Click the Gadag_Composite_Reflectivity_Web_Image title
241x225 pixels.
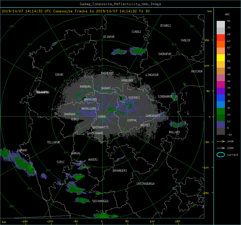click(x=120, y=4)
